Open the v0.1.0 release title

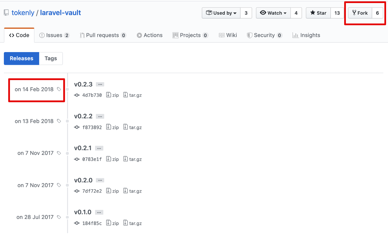83,212
